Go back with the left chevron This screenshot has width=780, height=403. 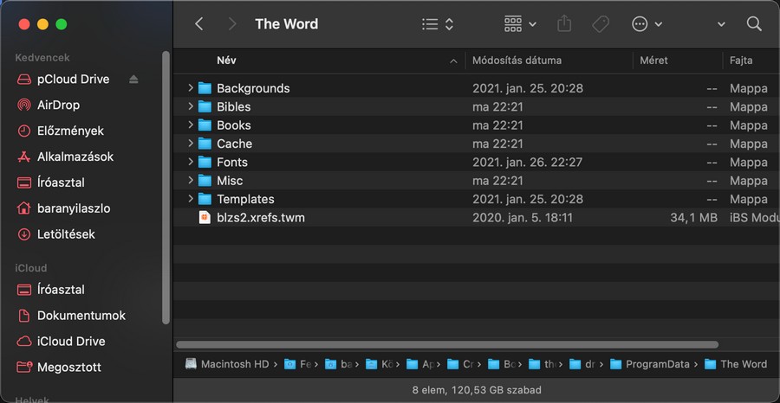tap(199, 24)
